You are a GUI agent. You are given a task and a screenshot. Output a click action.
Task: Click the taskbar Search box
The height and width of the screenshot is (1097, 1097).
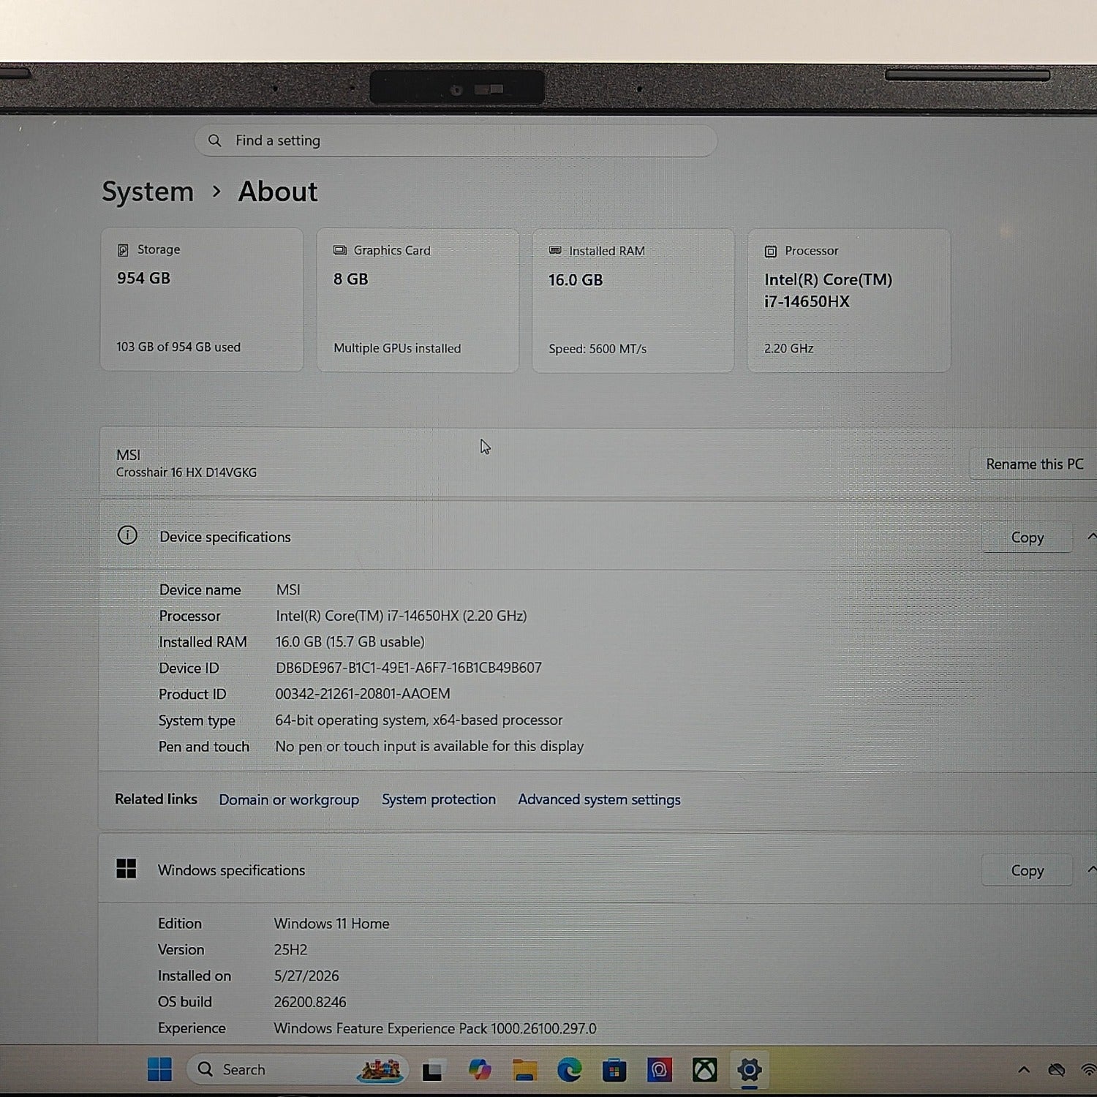point(298,1069)
